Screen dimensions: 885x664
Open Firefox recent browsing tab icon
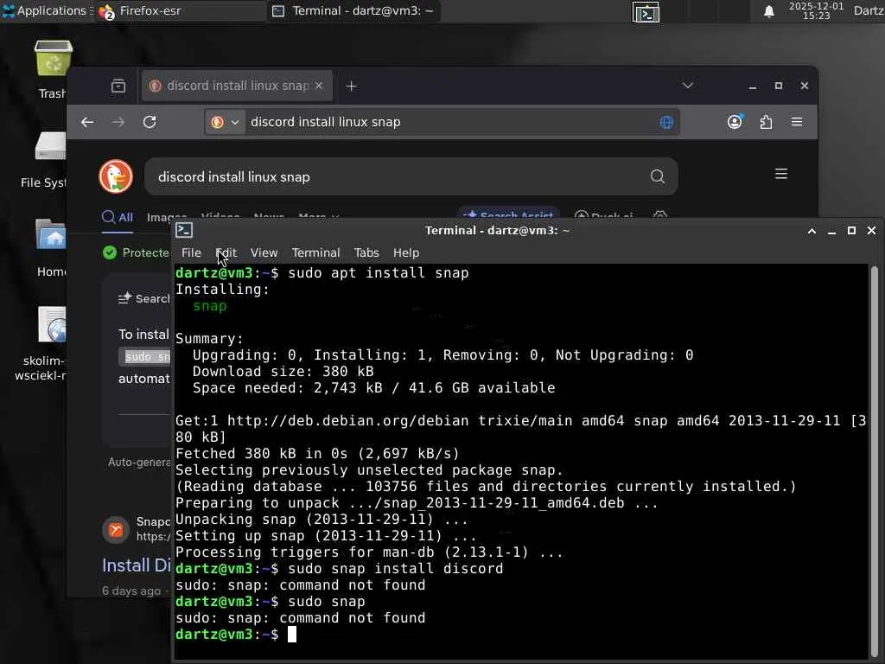tap(118, 86)
